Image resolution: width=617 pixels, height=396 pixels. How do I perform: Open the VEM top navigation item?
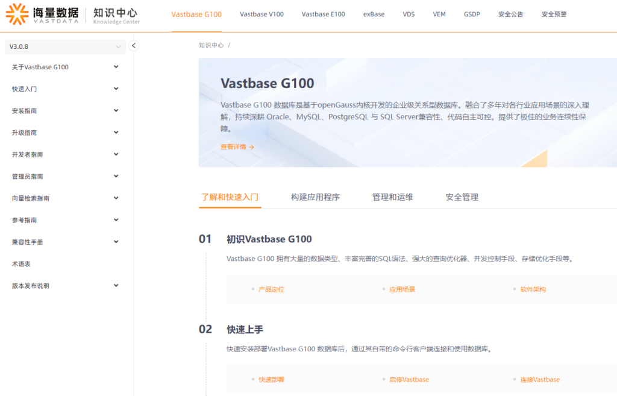click(x=439, y=14)
